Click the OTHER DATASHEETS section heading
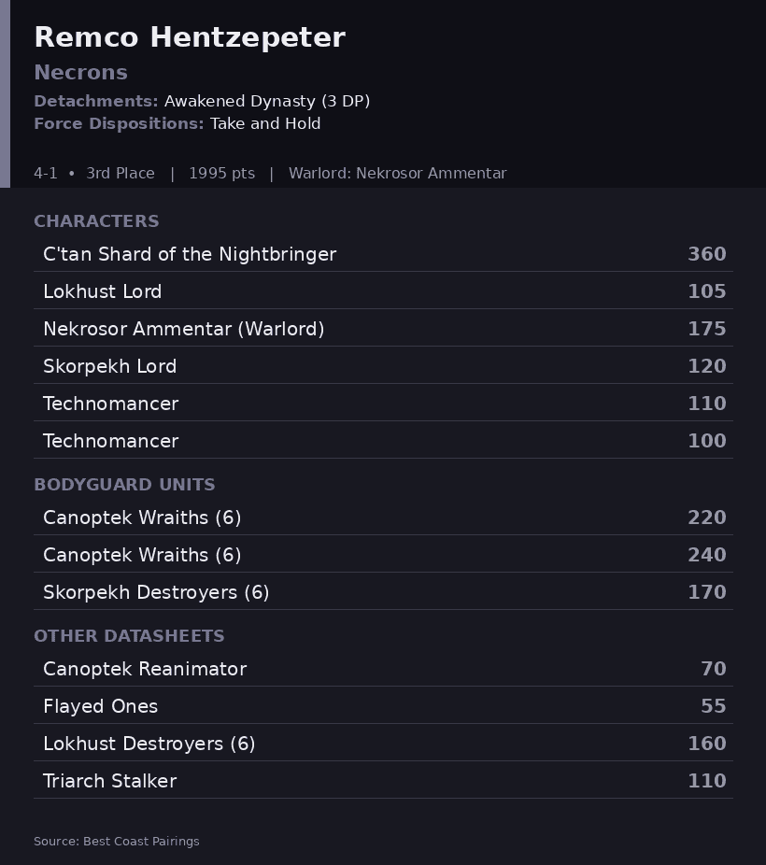 [x=129, y=636]
